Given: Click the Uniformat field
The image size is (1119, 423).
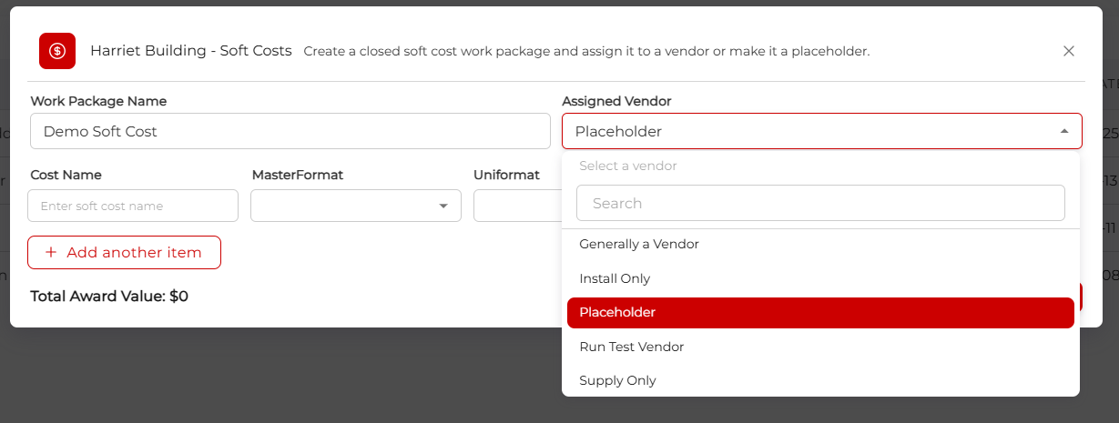Looking at the screenshot, I should click(517, 206).
